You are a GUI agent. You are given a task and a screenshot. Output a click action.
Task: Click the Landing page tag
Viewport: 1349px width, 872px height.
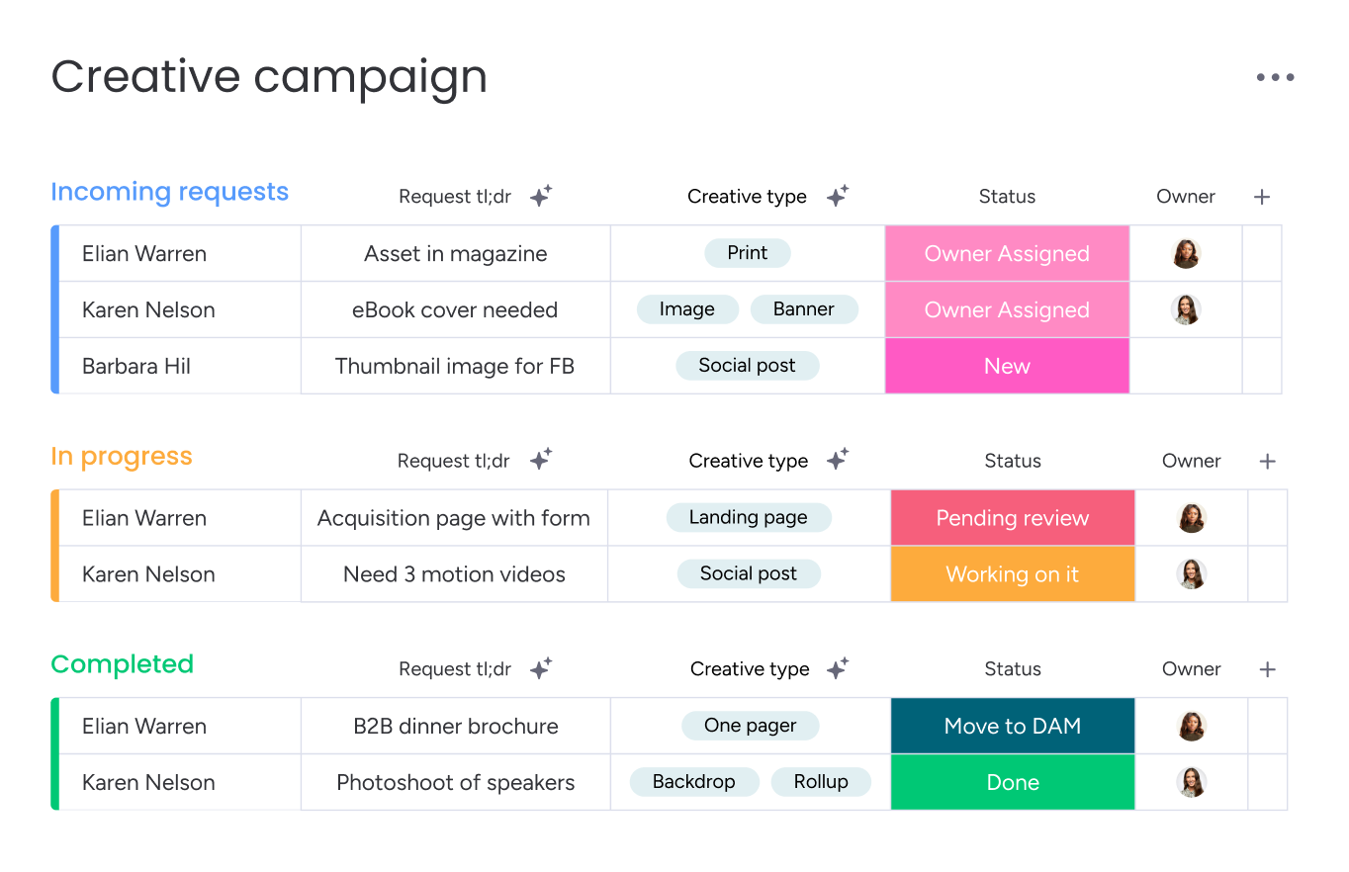pyautogui.click(x=749, y=517)
